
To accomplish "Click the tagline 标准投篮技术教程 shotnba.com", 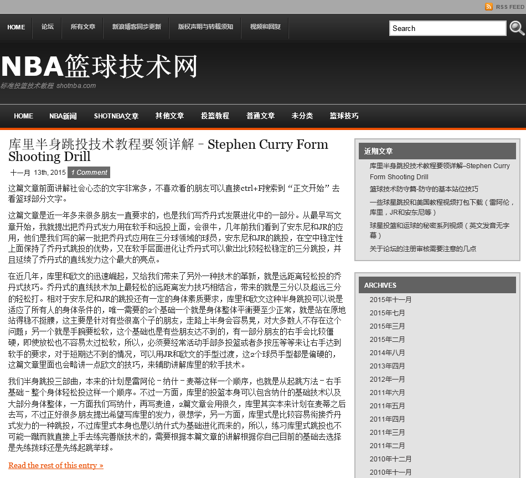I will [x=48, y=86].
